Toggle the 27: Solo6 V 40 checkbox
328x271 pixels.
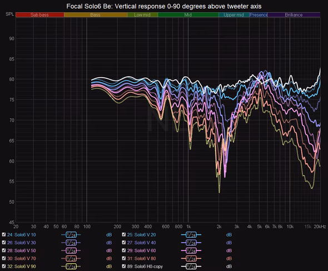(124, 242)
